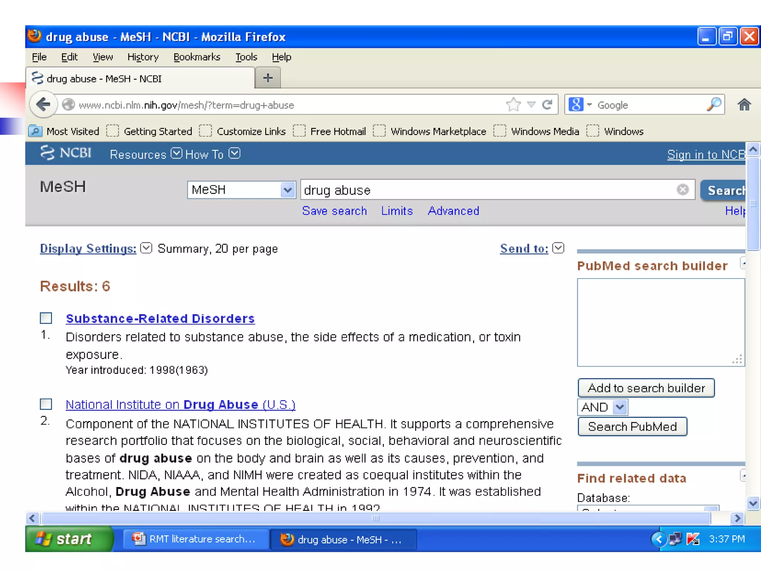The height and width of the screenshot is (571, 761).
Task: Open the History menu
Action: [143, 57]
